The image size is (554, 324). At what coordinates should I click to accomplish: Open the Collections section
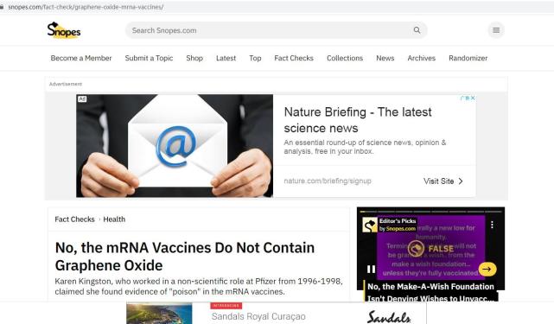345,58
